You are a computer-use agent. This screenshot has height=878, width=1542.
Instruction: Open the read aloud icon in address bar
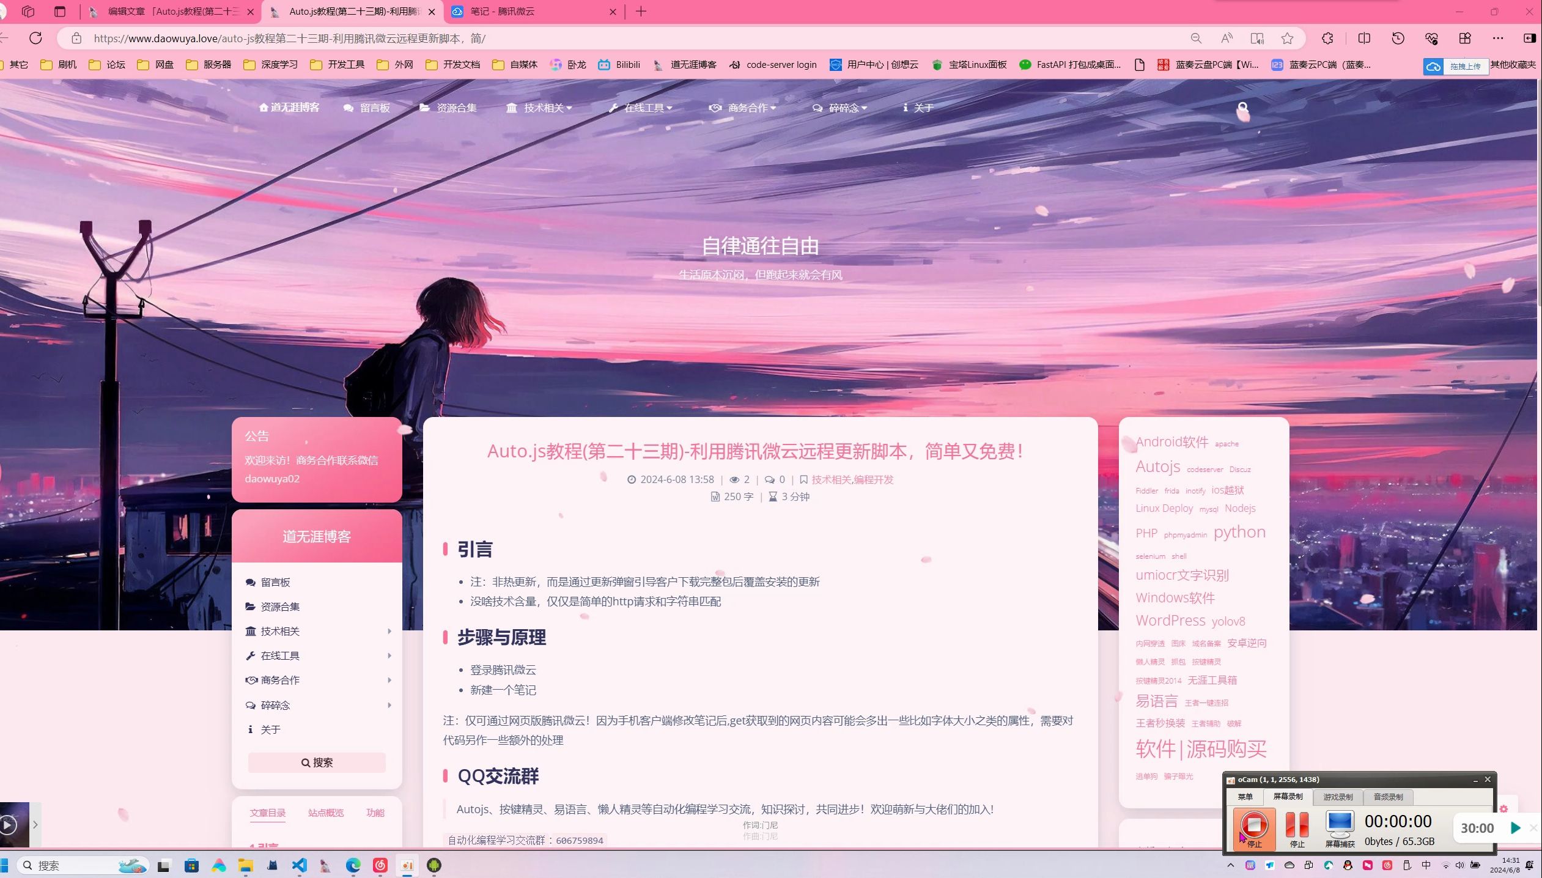pyautogui.click(x=1227, y=38)
